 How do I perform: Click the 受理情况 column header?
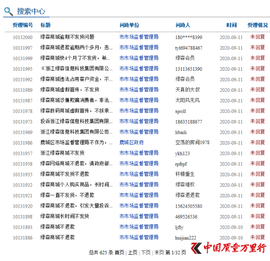click(258, 25)
